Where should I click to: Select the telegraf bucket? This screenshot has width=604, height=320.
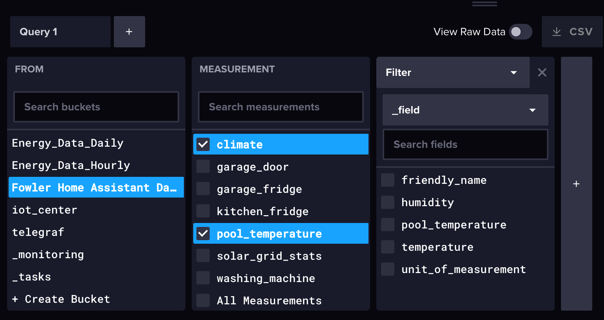point(38,232)
